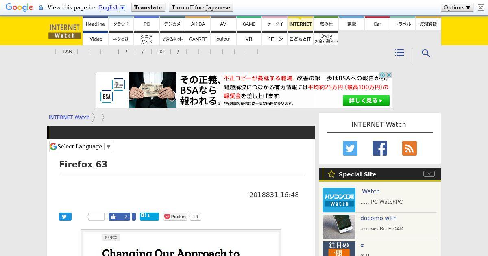Screen dimensions: 488x256
Task: Click the arrows Be F-04K phone thumbnail
Action: [339, 227]
